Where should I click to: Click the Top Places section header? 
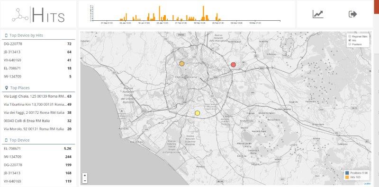click(20, 88)
